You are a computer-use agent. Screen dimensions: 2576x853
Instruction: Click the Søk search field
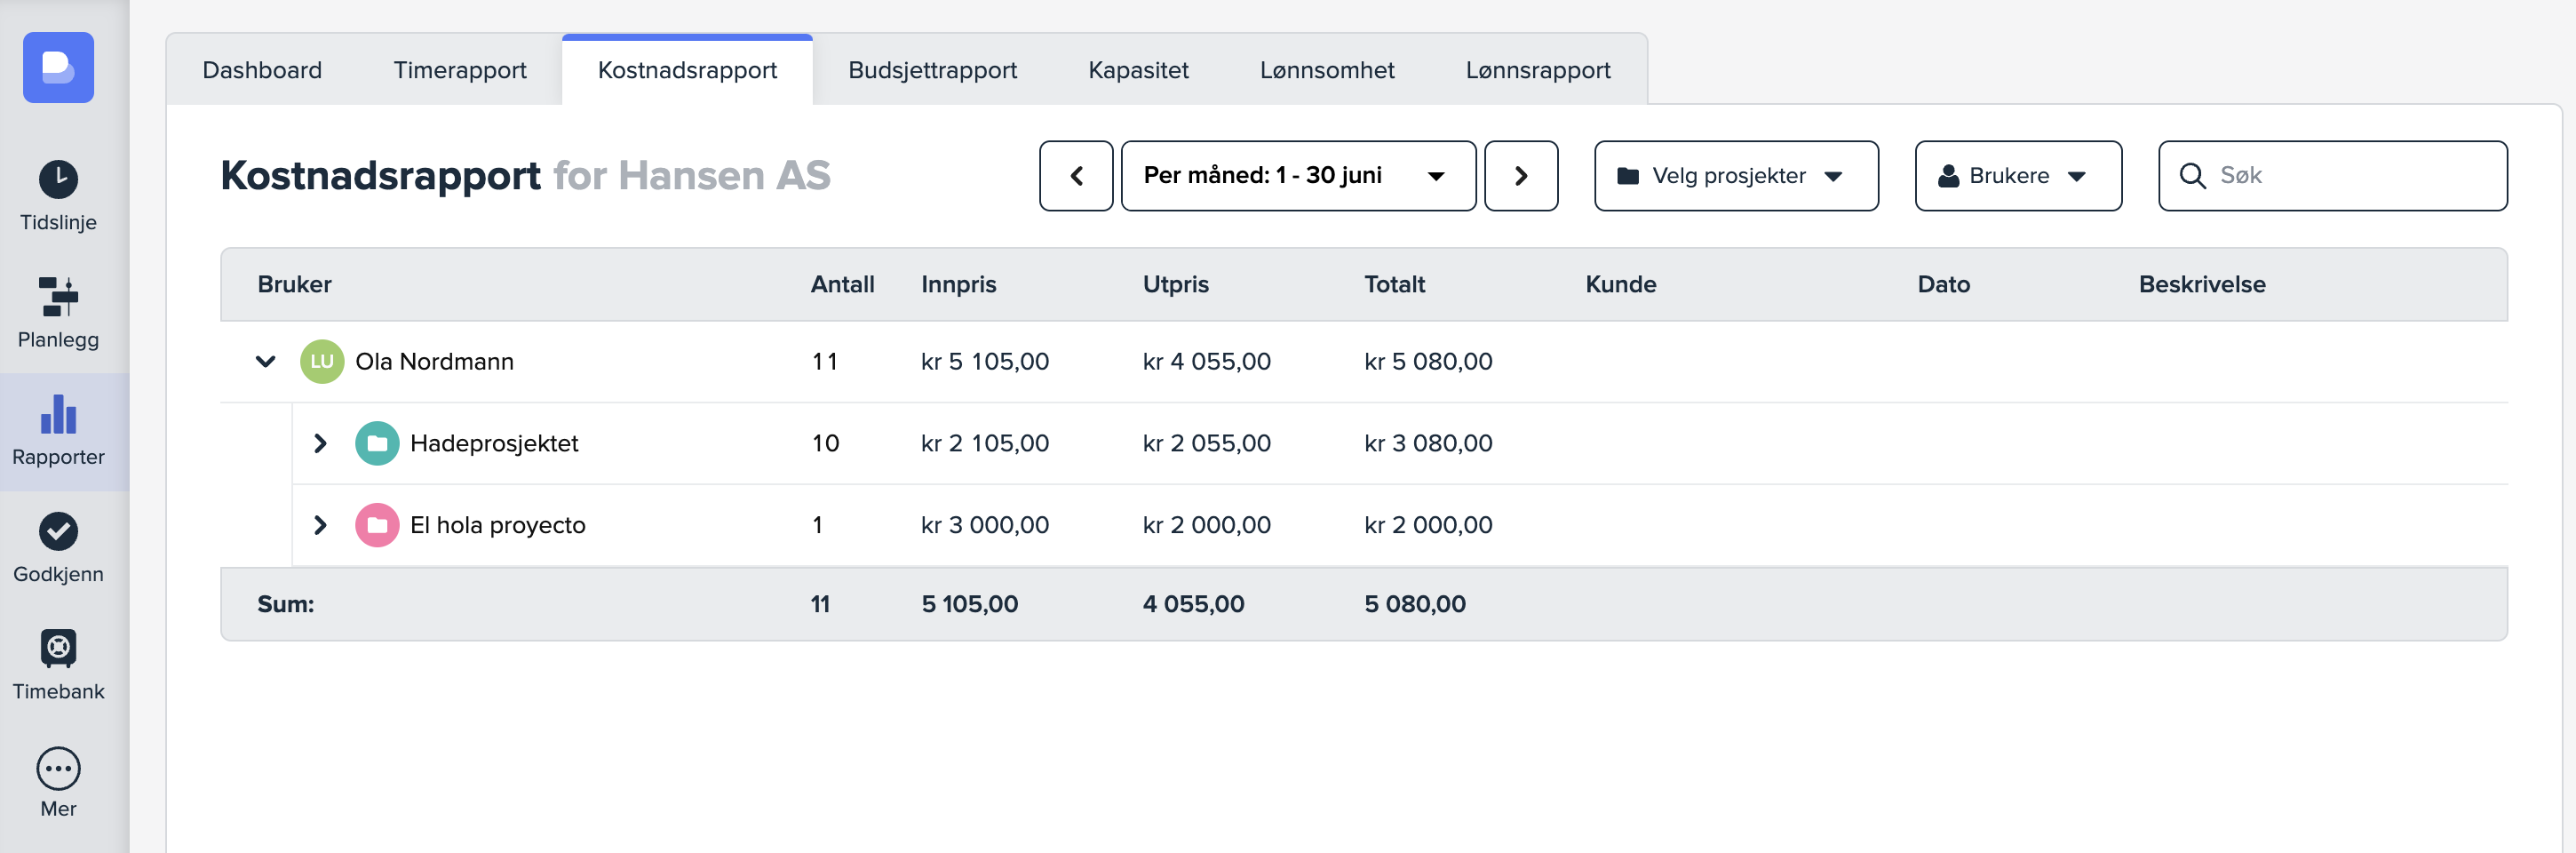point(2350,176)
